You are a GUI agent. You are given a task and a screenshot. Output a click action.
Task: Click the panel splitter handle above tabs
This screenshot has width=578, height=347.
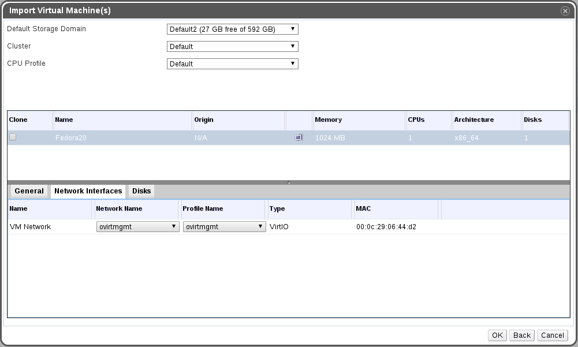pos(289,182)
